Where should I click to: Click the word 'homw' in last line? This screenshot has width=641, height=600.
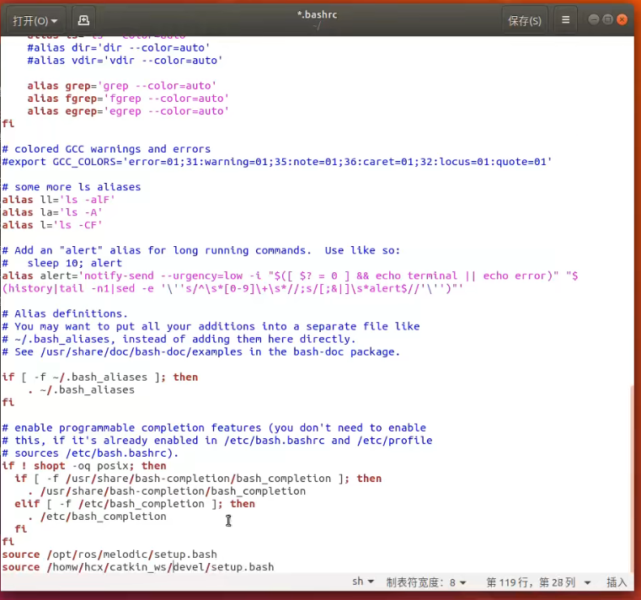(x=65, y=567)
